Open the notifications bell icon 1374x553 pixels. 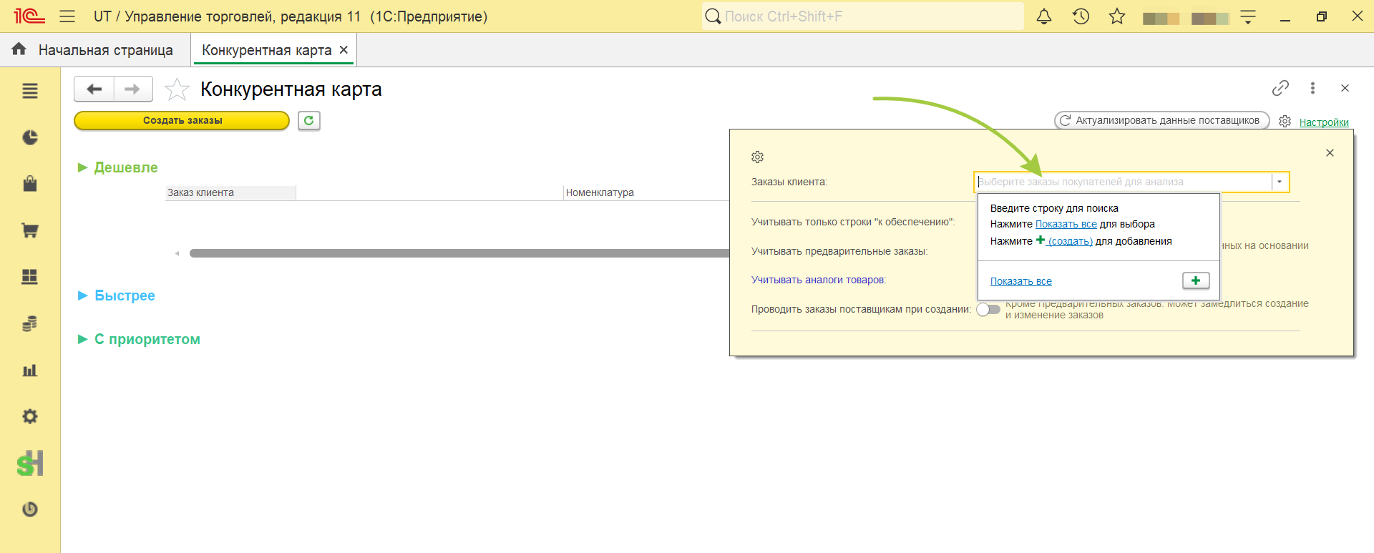click(1044, 16)
